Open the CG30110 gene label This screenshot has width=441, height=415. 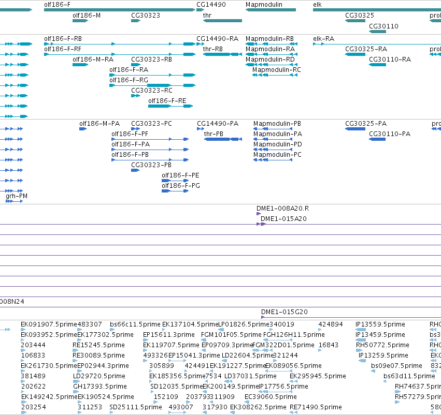[x=383, y=26]
